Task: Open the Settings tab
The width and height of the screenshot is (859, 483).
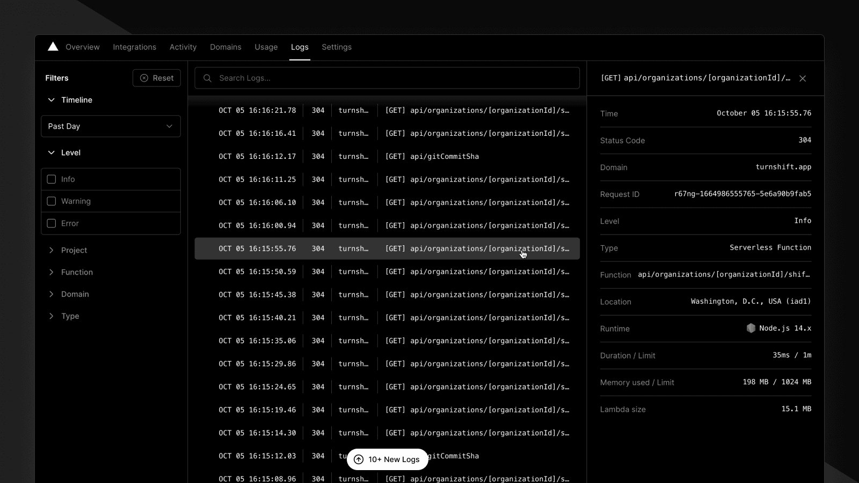Action: (337, 47)
